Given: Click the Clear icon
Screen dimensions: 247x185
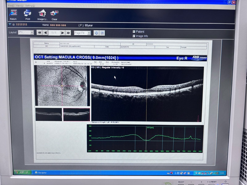Looking at the screenshot, I should click(x=54, y=14).
